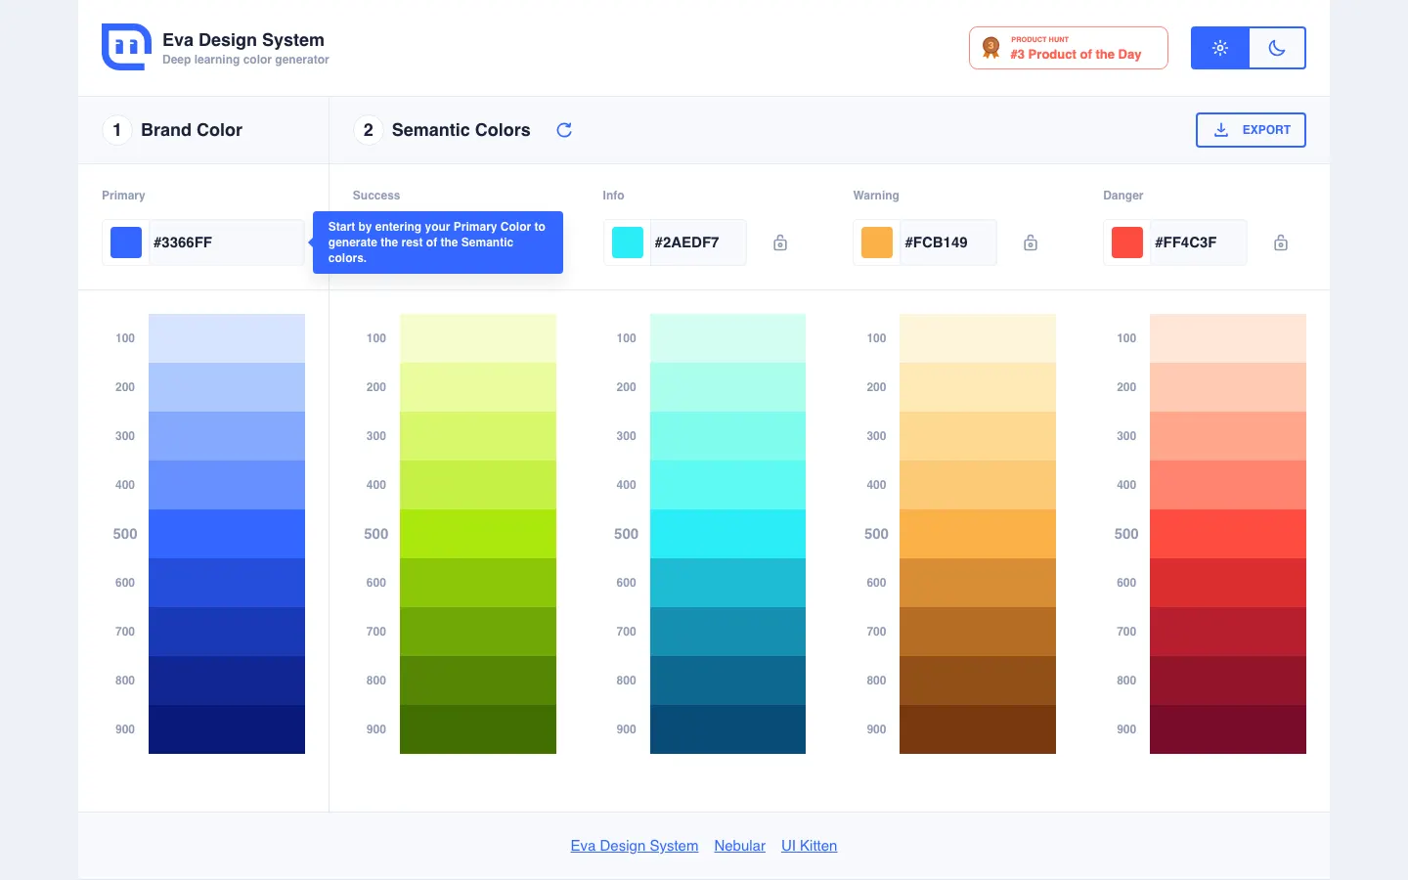Open the Eva Design System footer link
The width and height of the screenshot is (1408, 880).
pyautogui.click(x=635, y=846)
